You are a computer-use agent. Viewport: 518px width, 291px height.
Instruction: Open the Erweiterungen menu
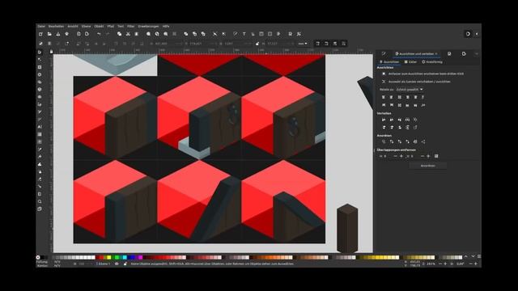[x=148, y=27]
